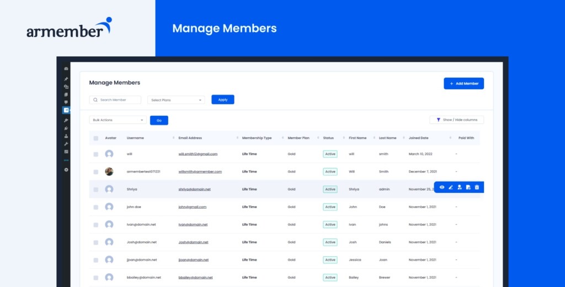Viewport: 565px width, 287px height.
Task: Open email link shriya@domain.net
Action: click(195, 189)
